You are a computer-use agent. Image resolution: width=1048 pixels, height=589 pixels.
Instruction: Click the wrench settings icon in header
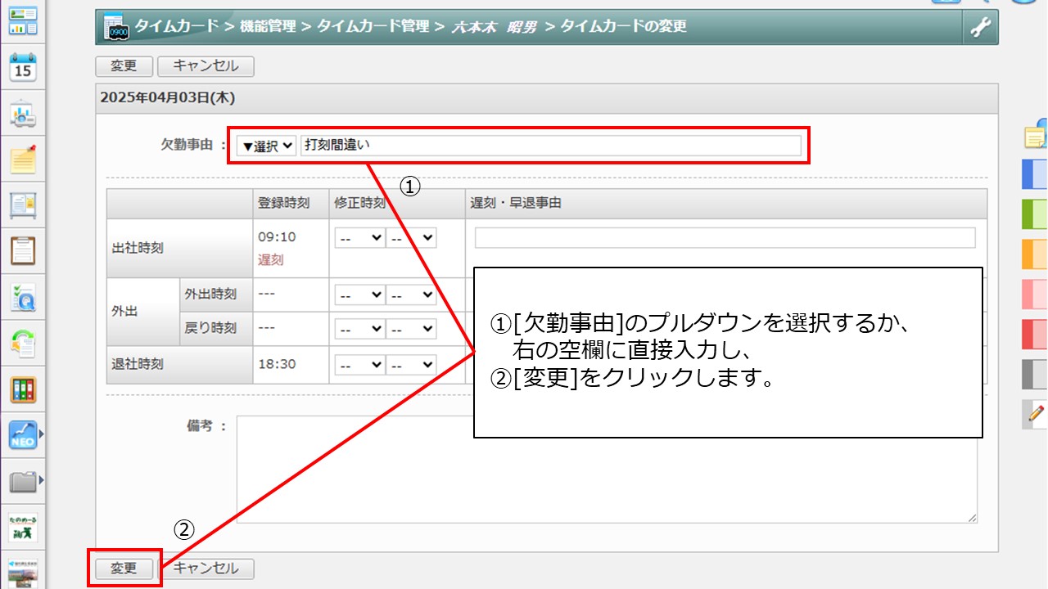pyautogui.click(x=980, y=28)
